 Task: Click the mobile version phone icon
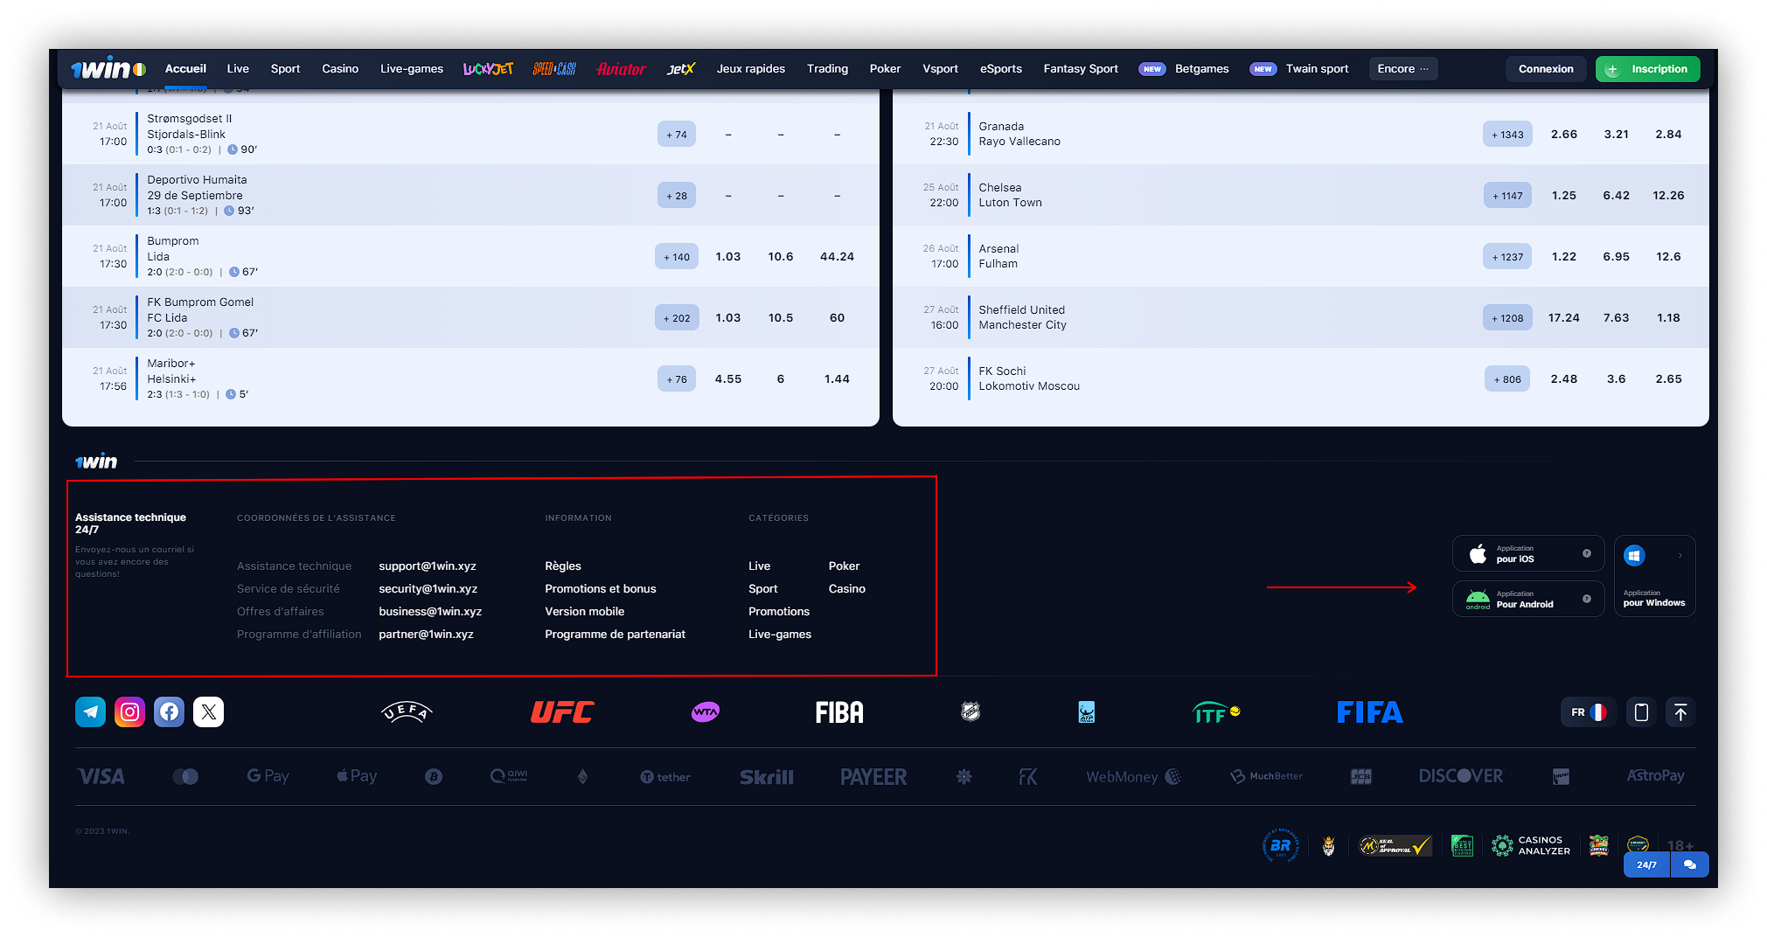pos(1640,711)
